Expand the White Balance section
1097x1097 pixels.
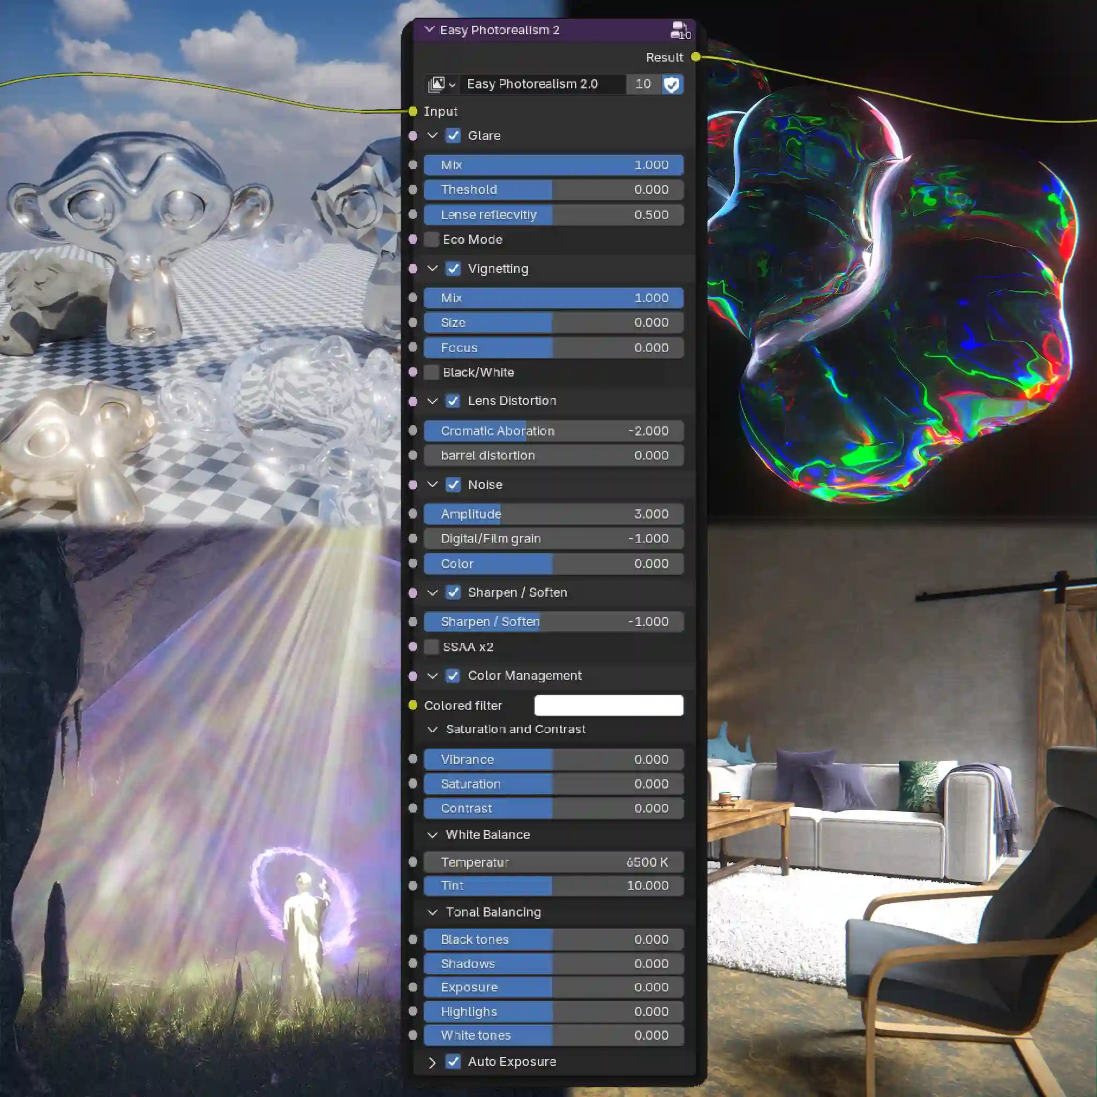click(433, 835)
